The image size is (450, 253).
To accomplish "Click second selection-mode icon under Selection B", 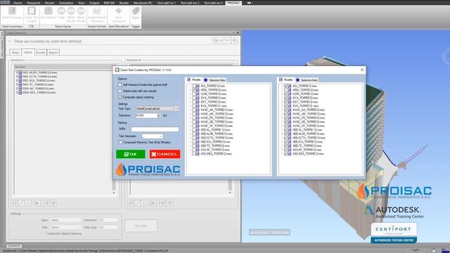I will pyautogui.click(x=137, y=203).
